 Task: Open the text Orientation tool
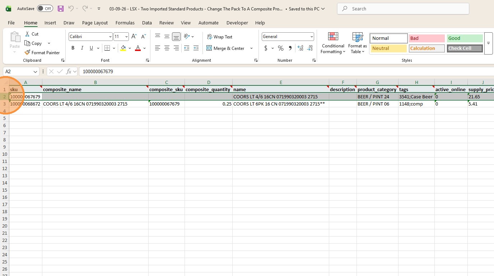point(187,37)
